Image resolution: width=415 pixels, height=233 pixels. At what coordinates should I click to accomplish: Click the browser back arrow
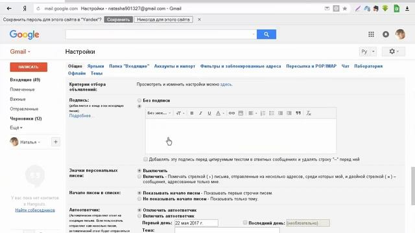[9, 8]
